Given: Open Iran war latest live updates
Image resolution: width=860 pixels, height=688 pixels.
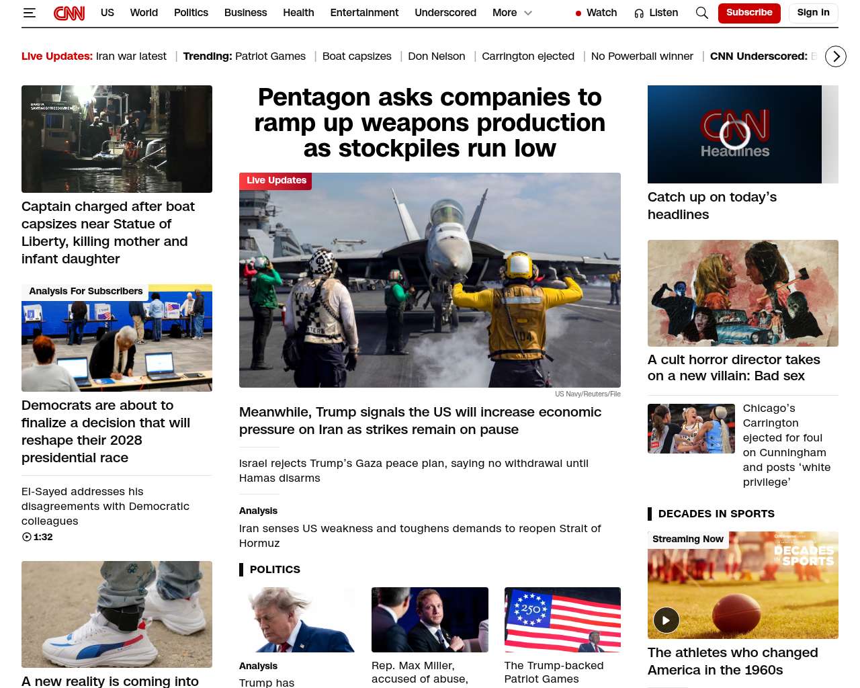Looking at the screenshot, I should [131, 56].
